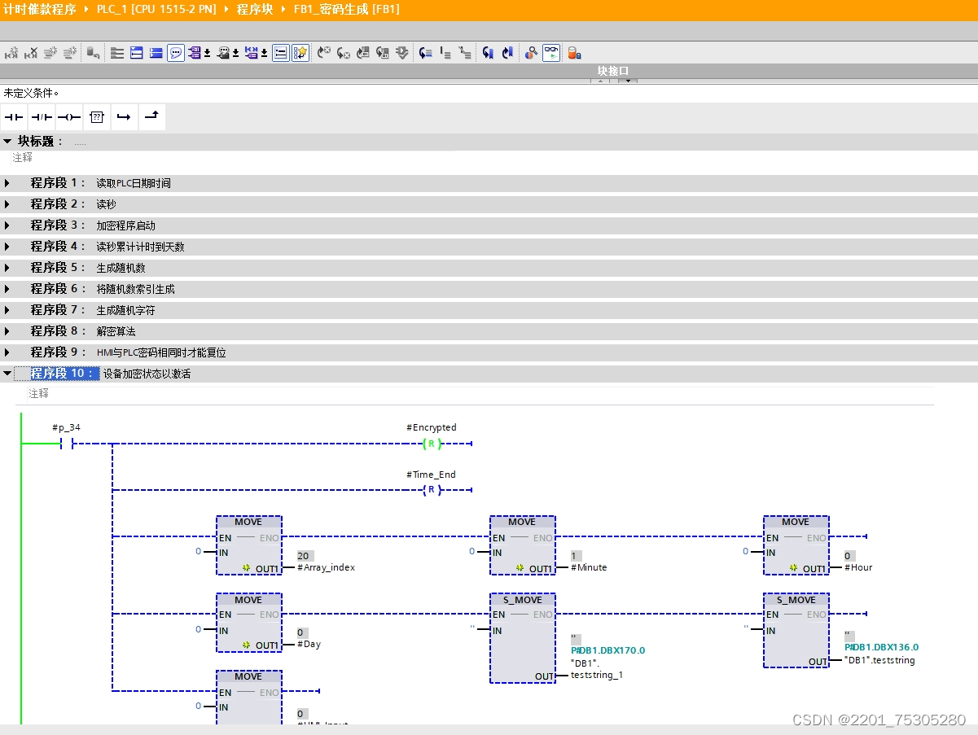Select the #Time_End reset coil
Screen dimensions: 978x735
(x=432, y=490)
